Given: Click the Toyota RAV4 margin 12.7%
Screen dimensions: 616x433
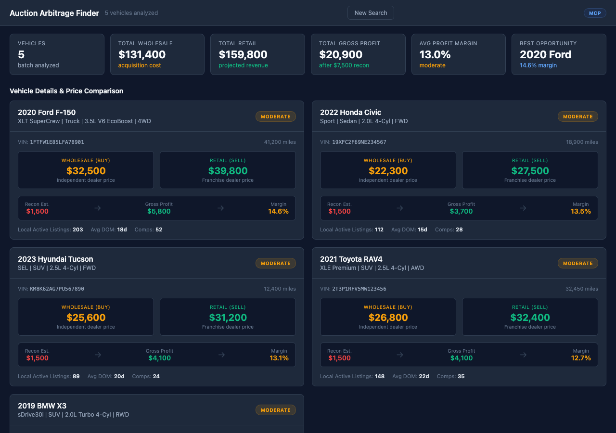Looking at the screenshot, I should tap(581, 358).
